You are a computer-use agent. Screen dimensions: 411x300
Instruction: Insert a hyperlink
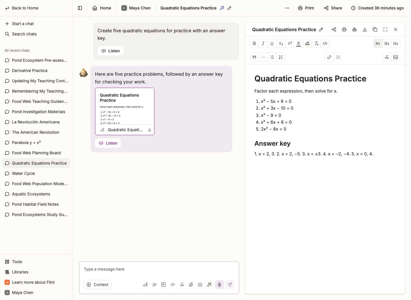(329, 57)
